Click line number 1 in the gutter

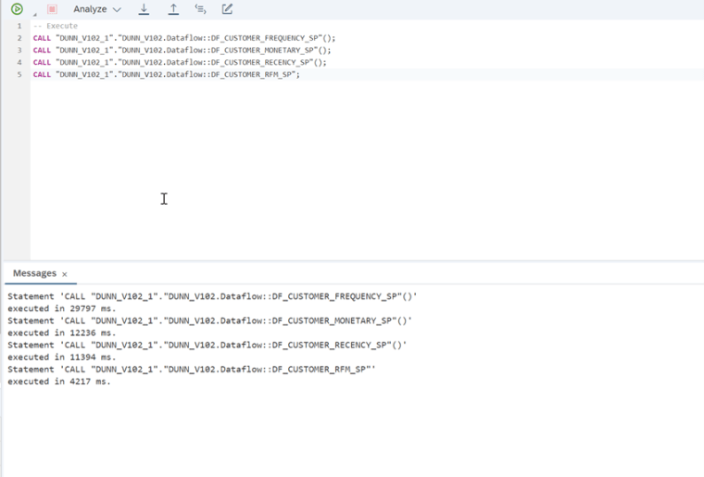[x=19, y=26]
